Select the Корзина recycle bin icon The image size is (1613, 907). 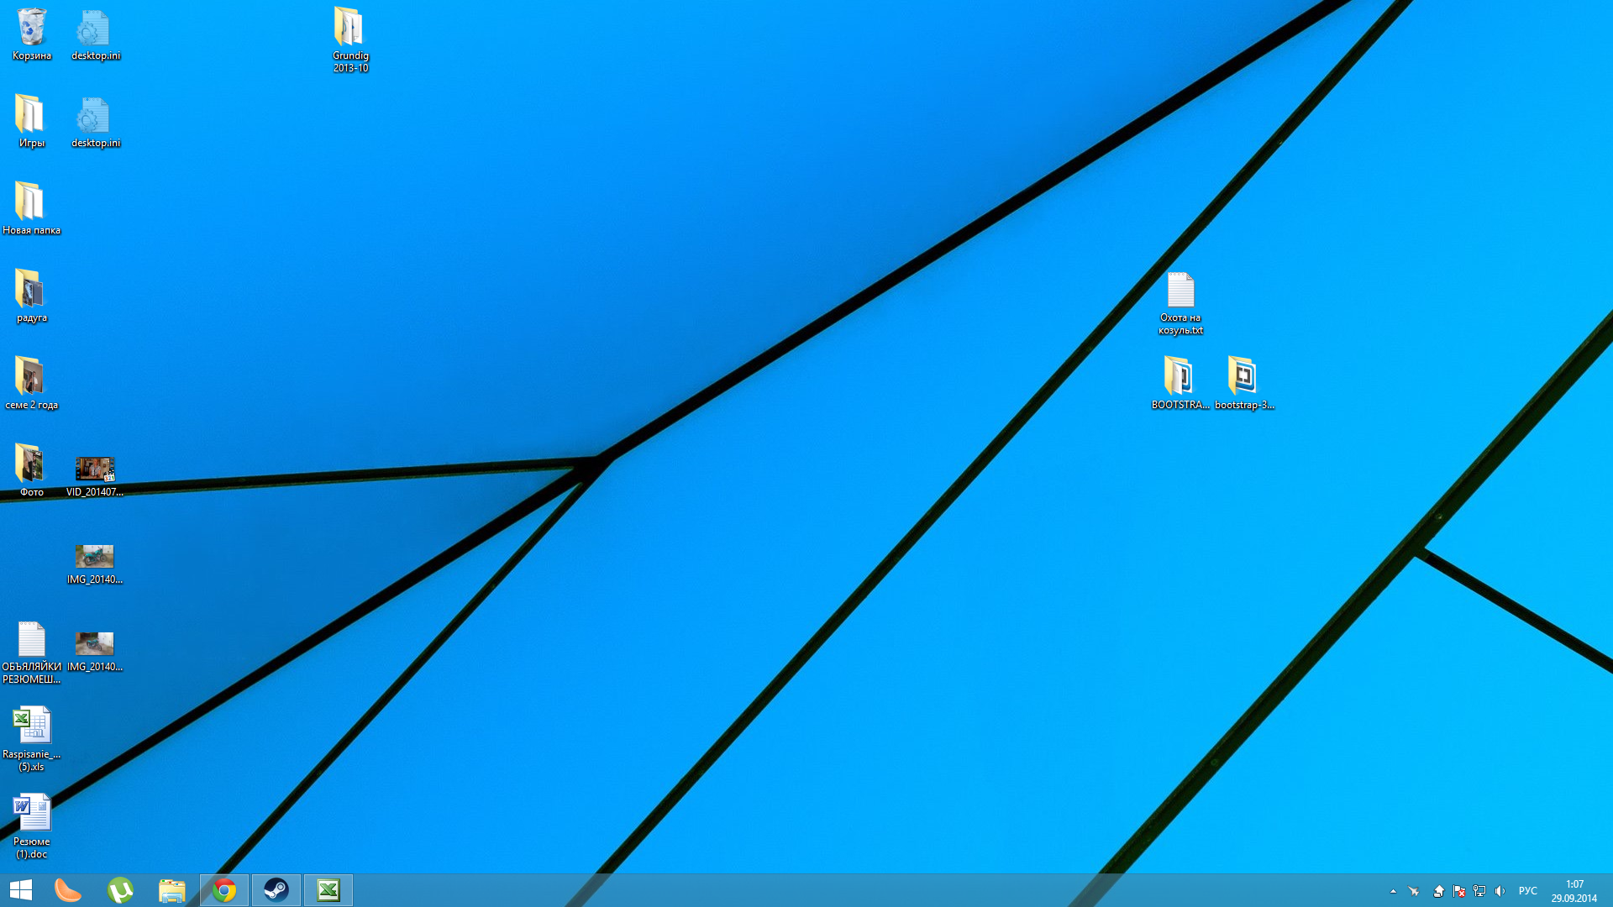[x=32, y=34]
